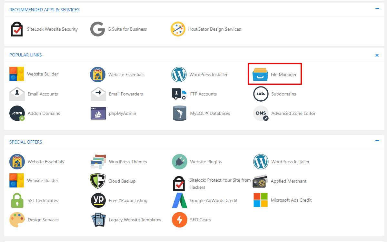This screenshot has width=387, height=242.
Task: Open the Design Services link text in Special Offers
Action: pos(43,220)
